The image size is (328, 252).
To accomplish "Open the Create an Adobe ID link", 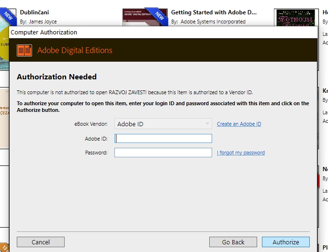I will click(239, 124).
